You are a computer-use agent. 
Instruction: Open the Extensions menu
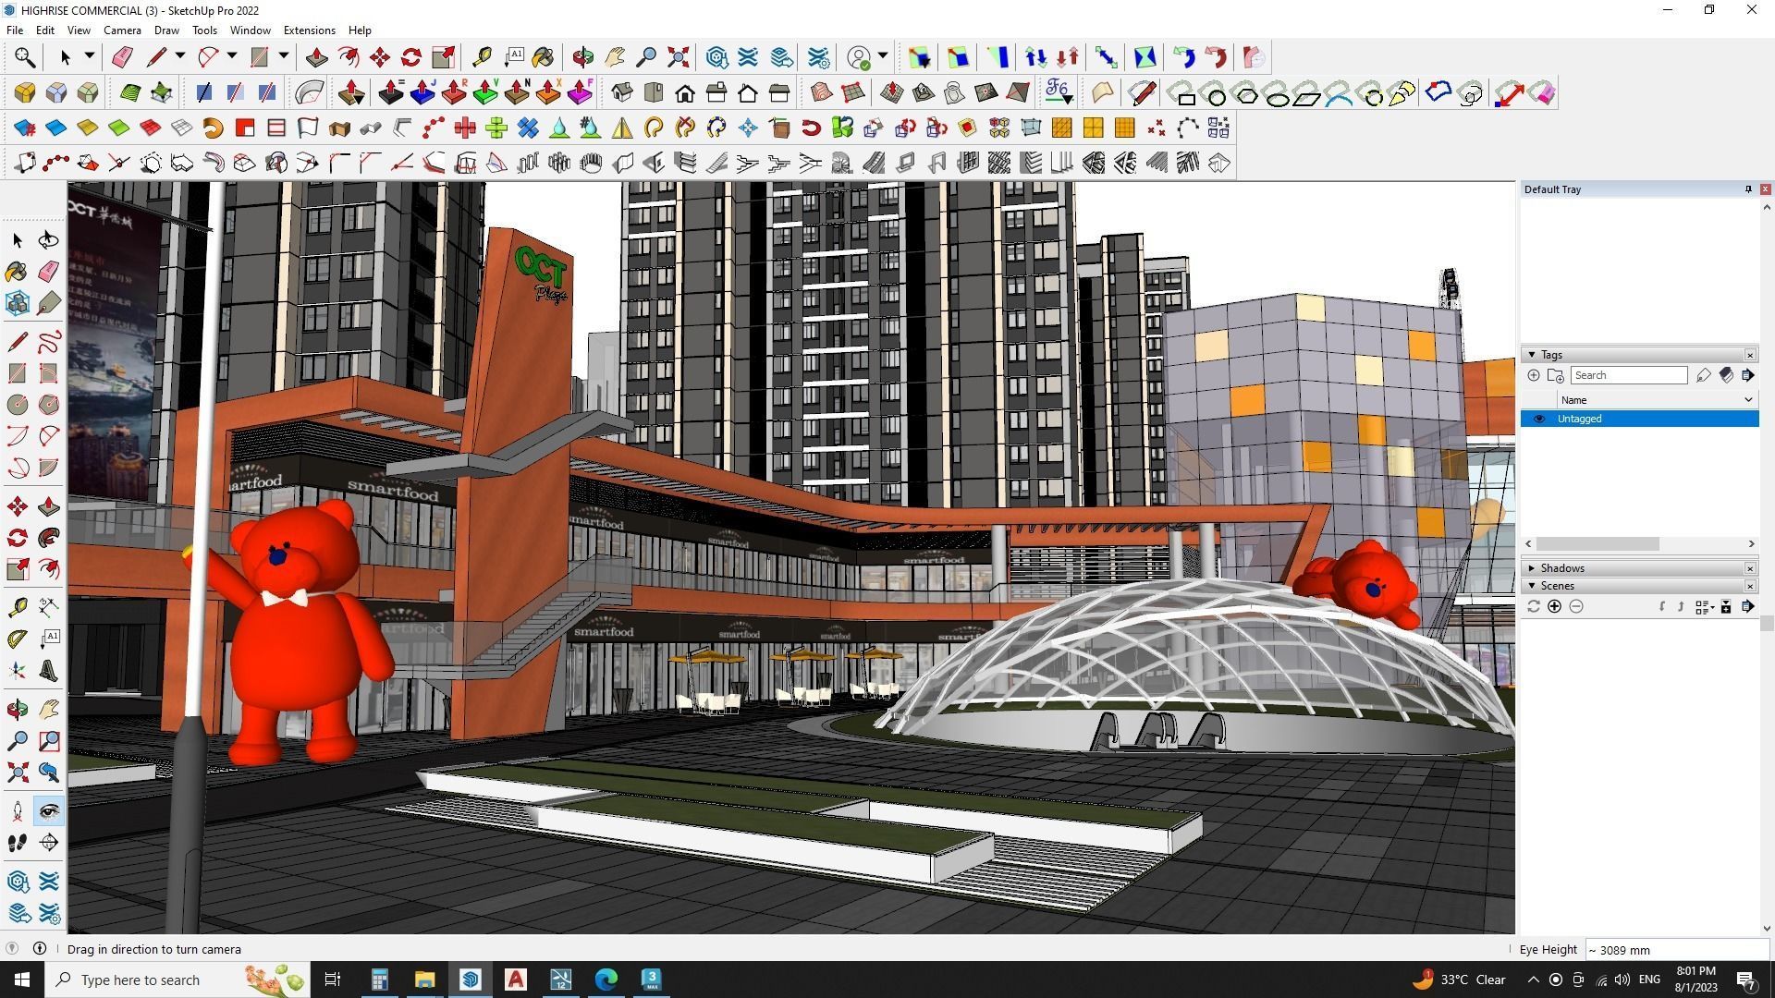309,30
